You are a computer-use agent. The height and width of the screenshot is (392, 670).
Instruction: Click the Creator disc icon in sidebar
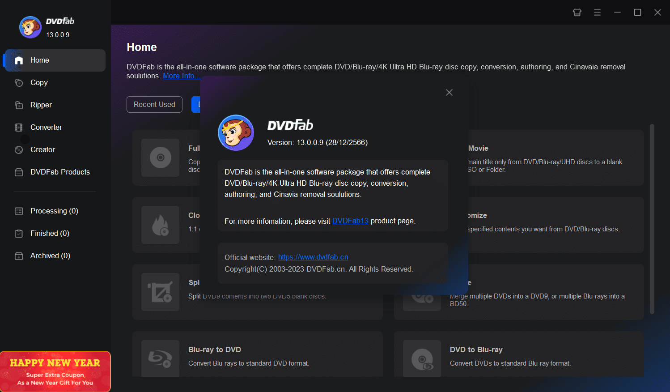coord(19,150)
